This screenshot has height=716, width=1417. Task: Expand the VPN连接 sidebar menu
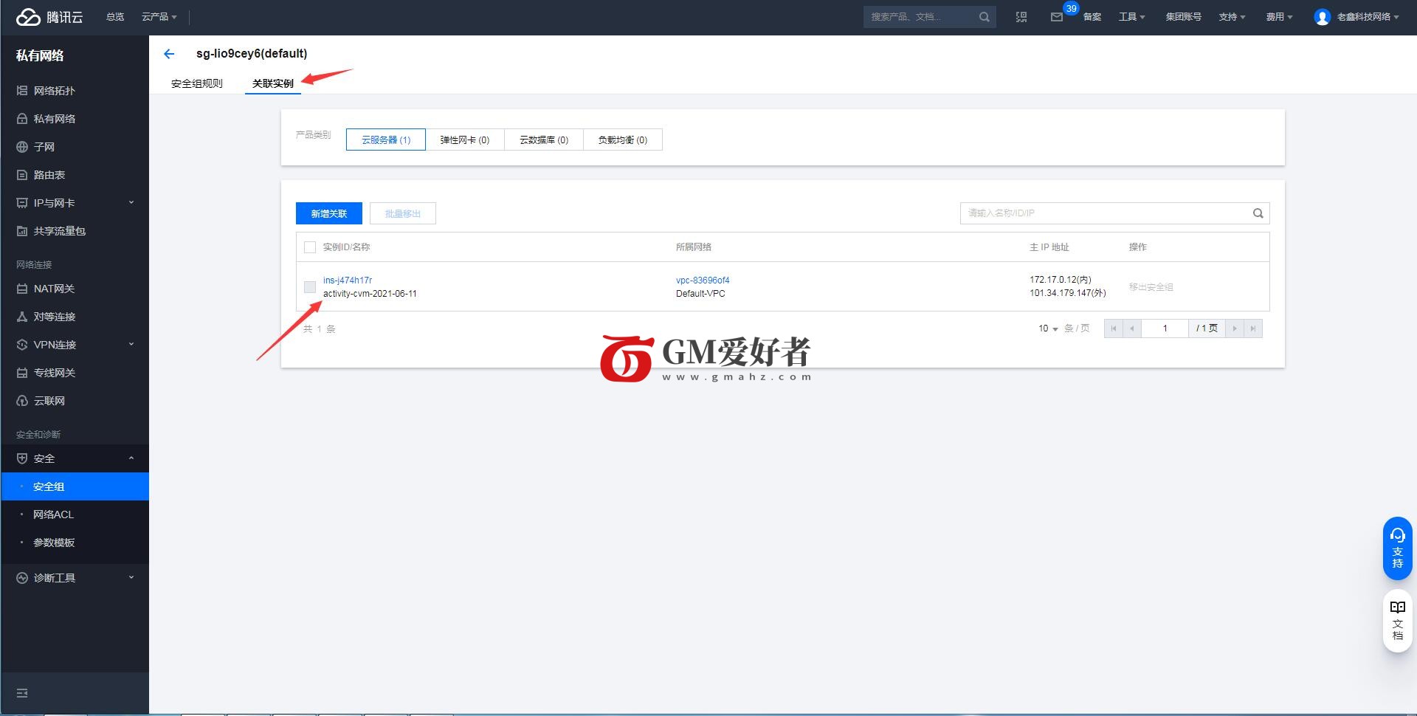[x=74, y=345]
